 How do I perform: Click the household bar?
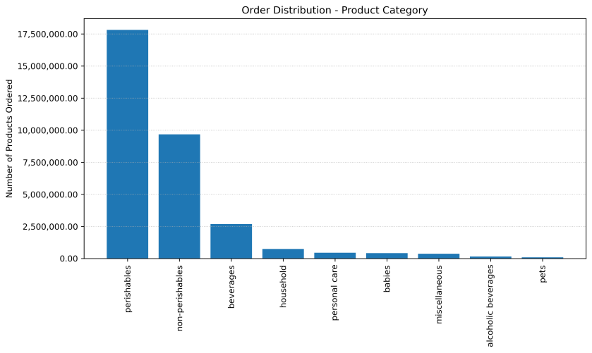283,254
